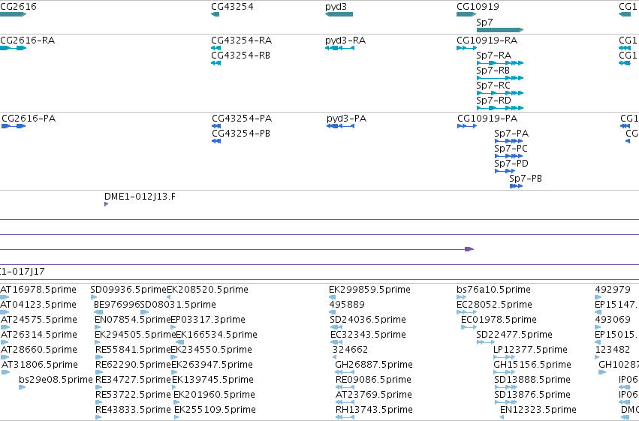Screen dimensions: 639x421
Task: Click EST BE976996
Action: pyautogui.click(x=116, y=305)
